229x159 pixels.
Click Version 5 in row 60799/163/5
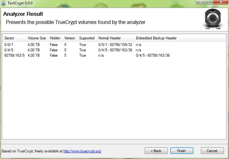[x=65, y=55]
